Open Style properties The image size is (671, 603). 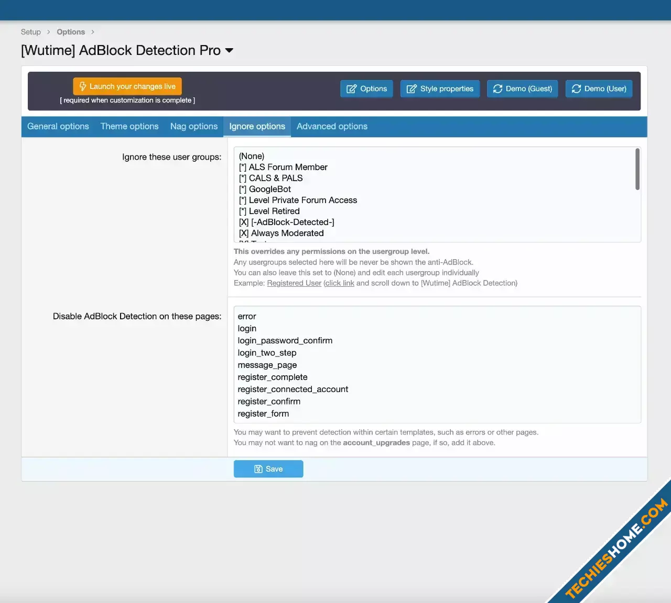point(440,89)
